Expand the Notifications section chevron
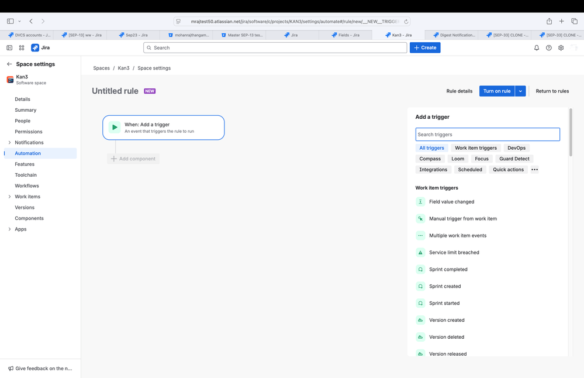584x378 pixels. click(9, 142)
